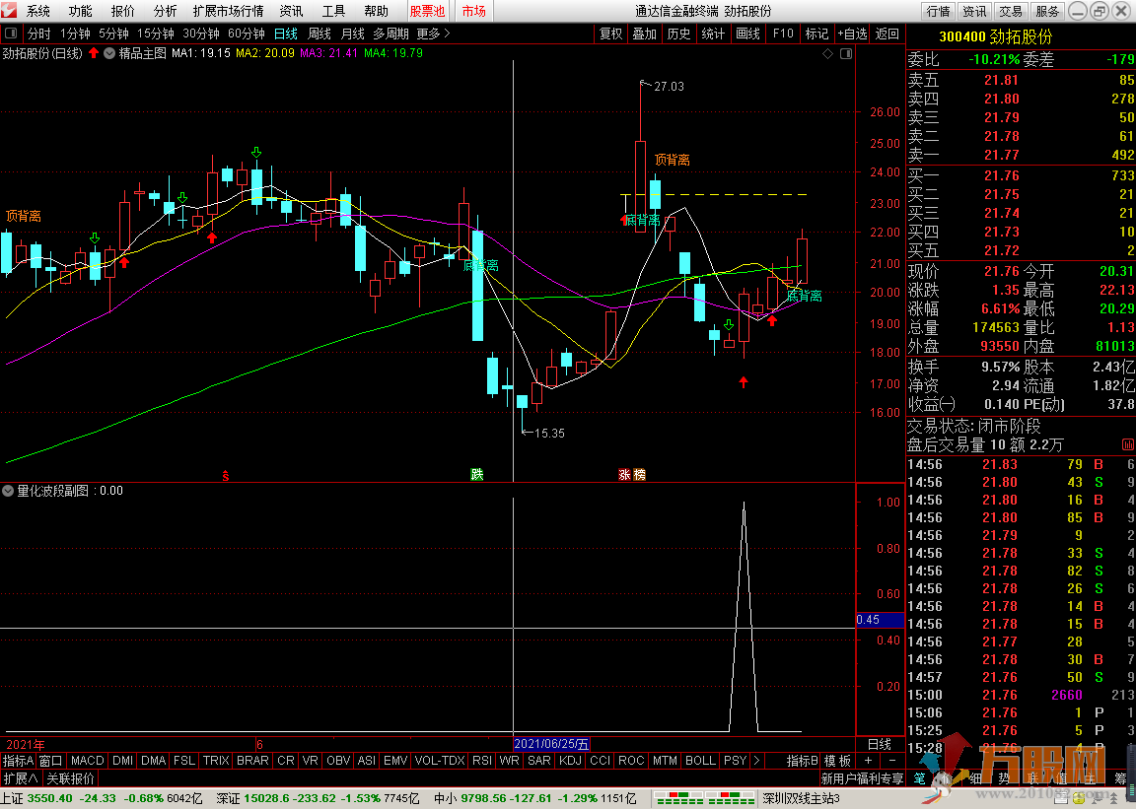This screenshot has height=810, width=1136.
Task: Click the 涨 marker at the bottom of the main chart
Action: 624,475
